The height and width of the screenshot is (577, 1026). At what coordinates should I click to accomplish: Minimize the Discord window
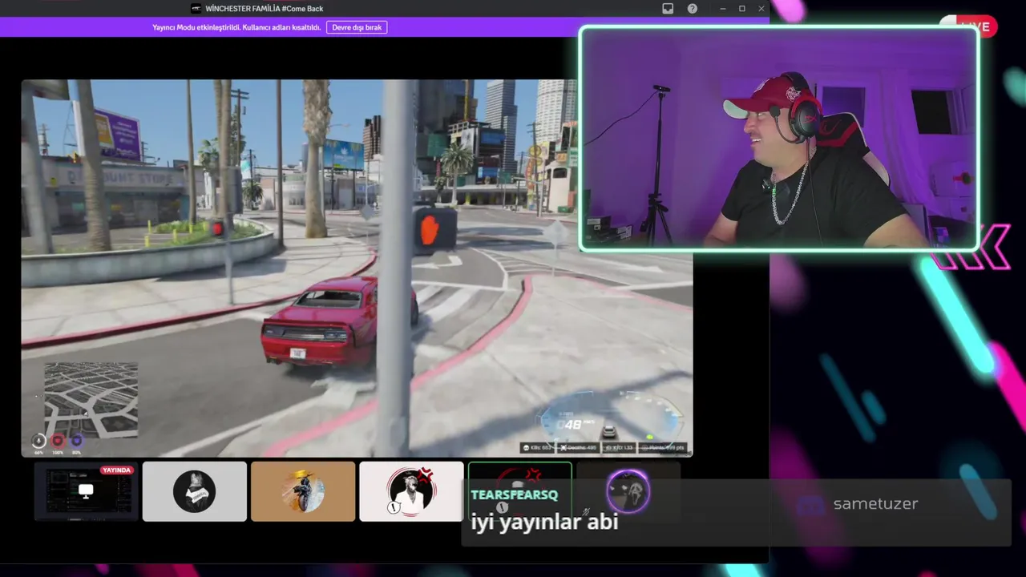coord(722,9)
